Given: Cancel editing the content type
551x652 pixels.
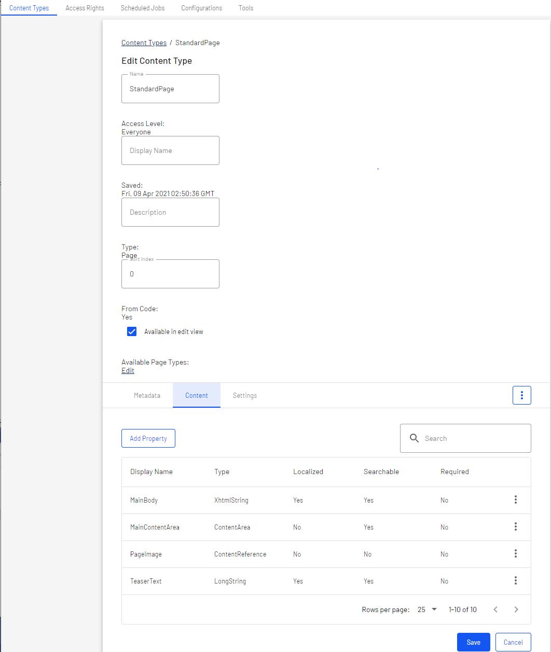Looking at the screenshot, I should coord(513,642).
